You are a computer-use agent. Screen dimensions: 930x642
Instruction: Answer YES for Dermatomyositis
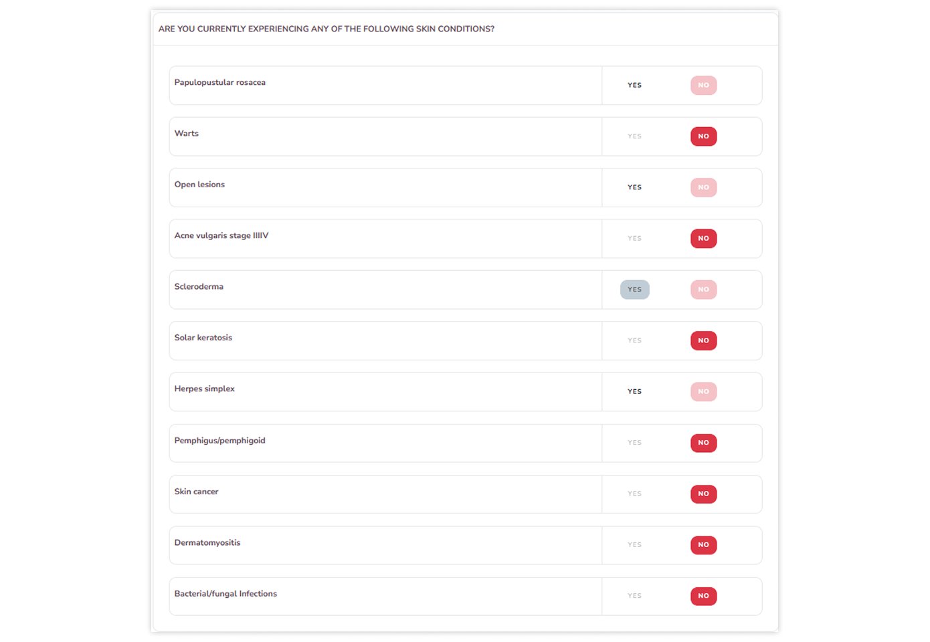coord(634,545)
